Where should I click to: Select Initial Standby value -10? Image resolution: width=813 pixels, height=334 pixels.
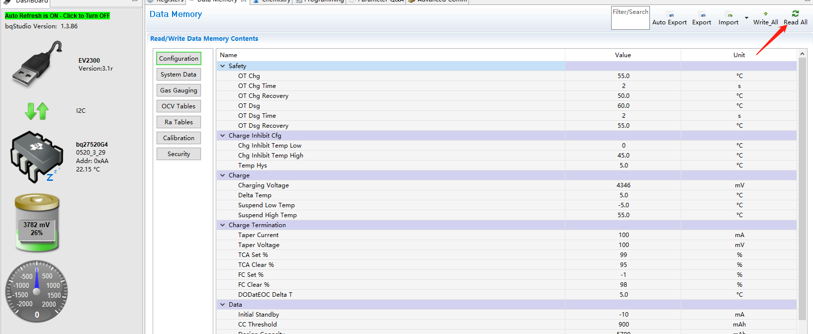coord(623,315)
